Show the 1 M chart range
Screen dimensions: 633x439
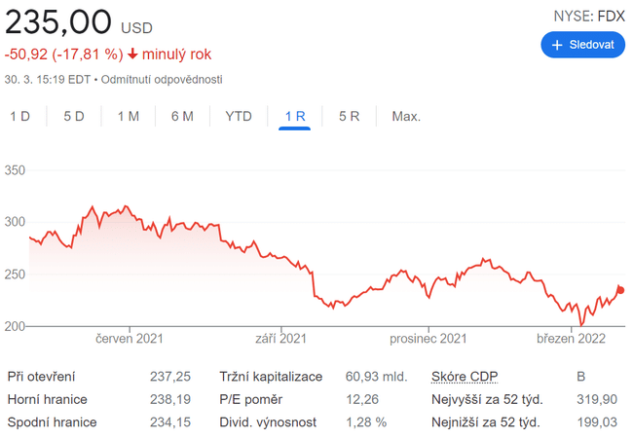(129, 117)
